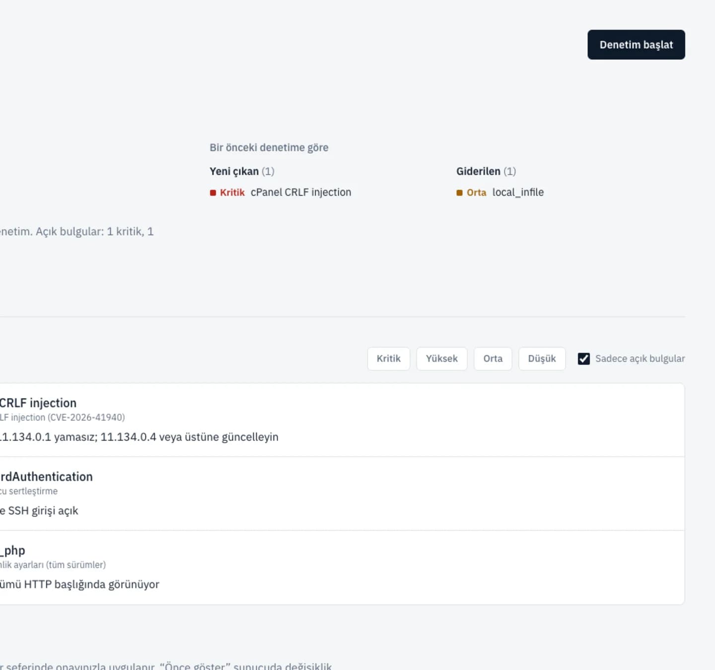Uncheck the Sadece açık bulgular checkbox
This screenshot has width=715, height=670.
(x=584, y=358)
